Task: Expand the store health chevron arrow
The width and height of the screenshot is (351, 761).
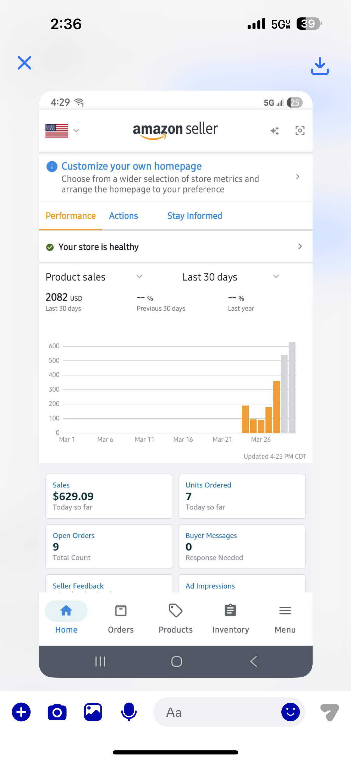Action: (x=300, y=246)
